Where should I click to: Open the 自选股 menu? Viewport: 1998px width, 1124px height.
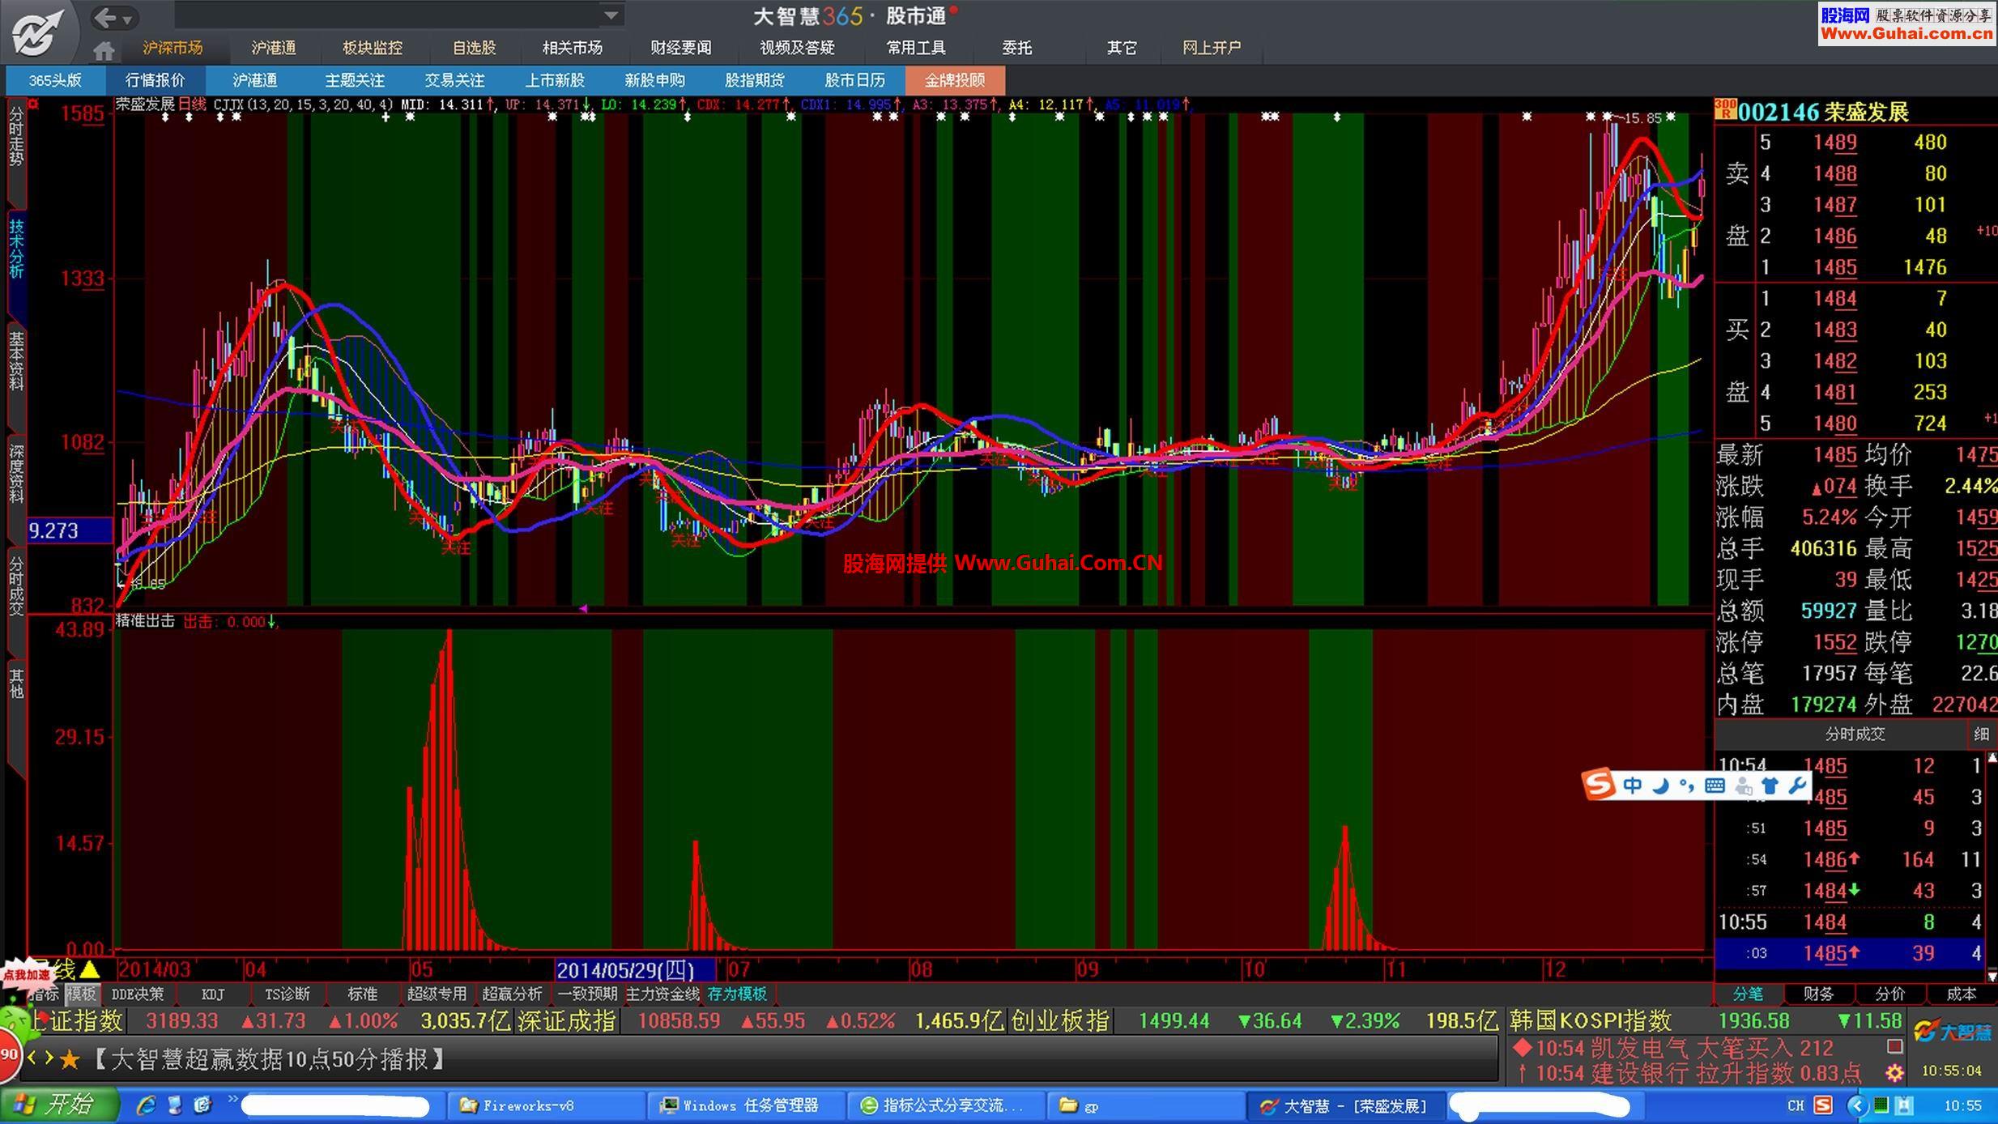[x=474, y=48]
